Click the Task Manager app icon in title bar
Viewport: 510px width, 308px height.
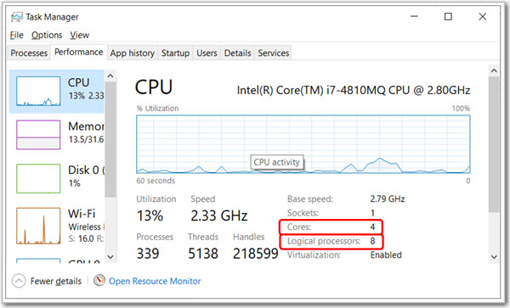(x=17, y=17)
